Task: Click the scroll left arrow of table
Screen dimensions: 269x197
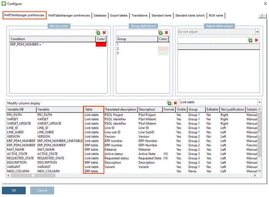Action: pyautogui.click(x=8, y=175)
